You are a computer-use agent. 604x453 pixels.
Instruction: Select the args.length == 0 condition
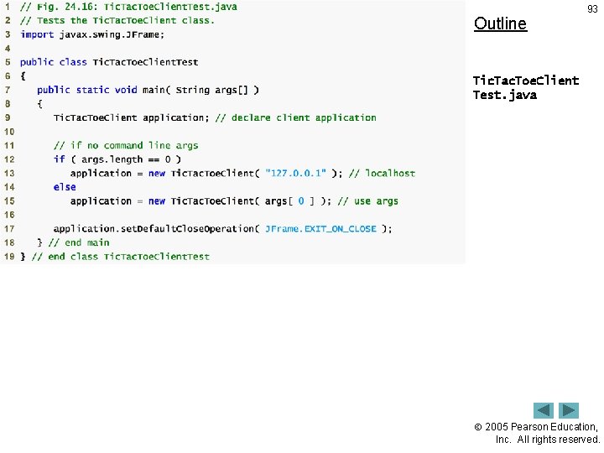126,159
